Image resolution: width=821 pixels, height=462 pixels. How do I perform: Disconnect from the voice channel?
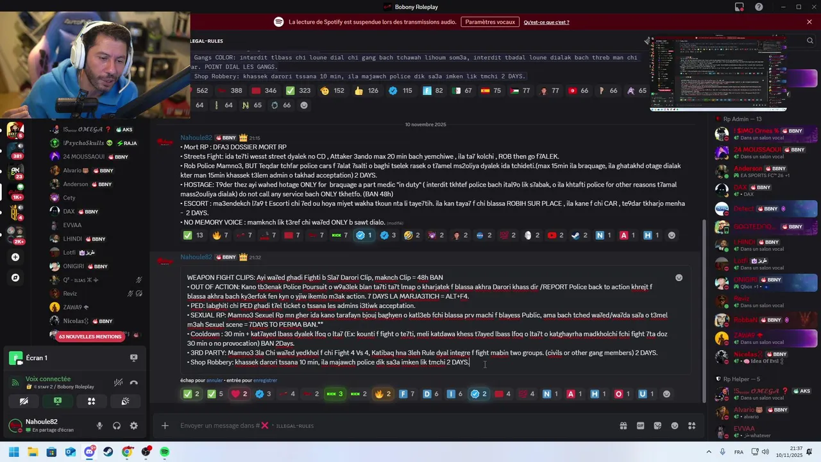(x=133, y=382)
